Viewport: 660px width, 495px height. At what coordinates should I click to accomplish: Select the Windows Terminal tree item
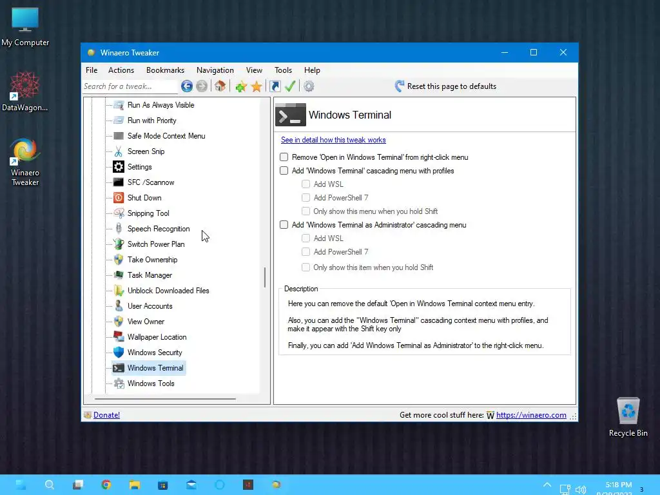pos(149,368)
